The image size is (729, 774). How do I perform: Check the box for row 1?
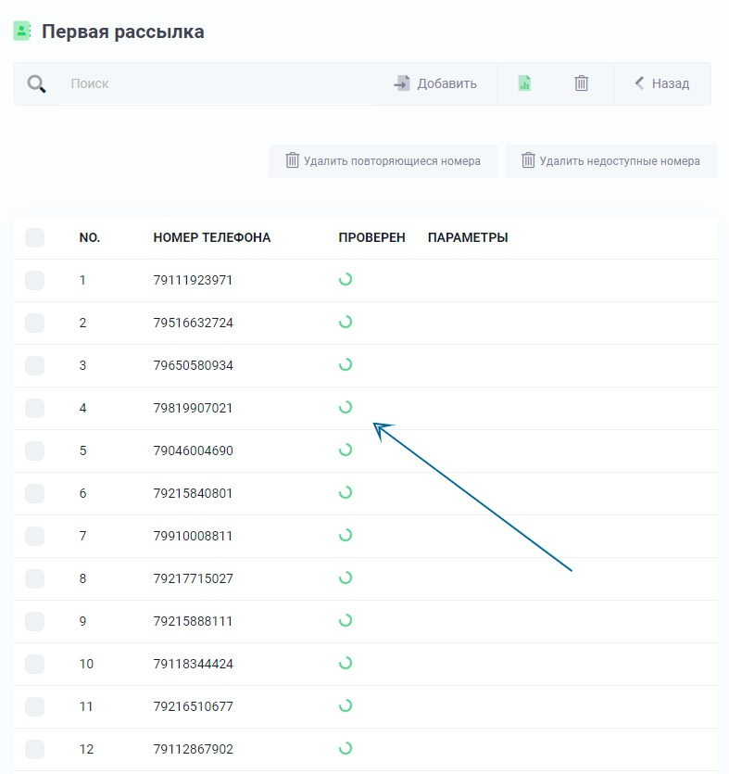[34, 280]
